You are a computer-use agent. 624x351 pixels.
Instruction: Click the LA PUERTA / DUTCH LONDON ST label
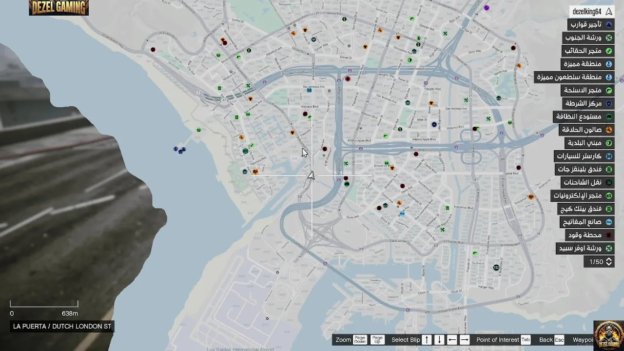tap(62, 327)
